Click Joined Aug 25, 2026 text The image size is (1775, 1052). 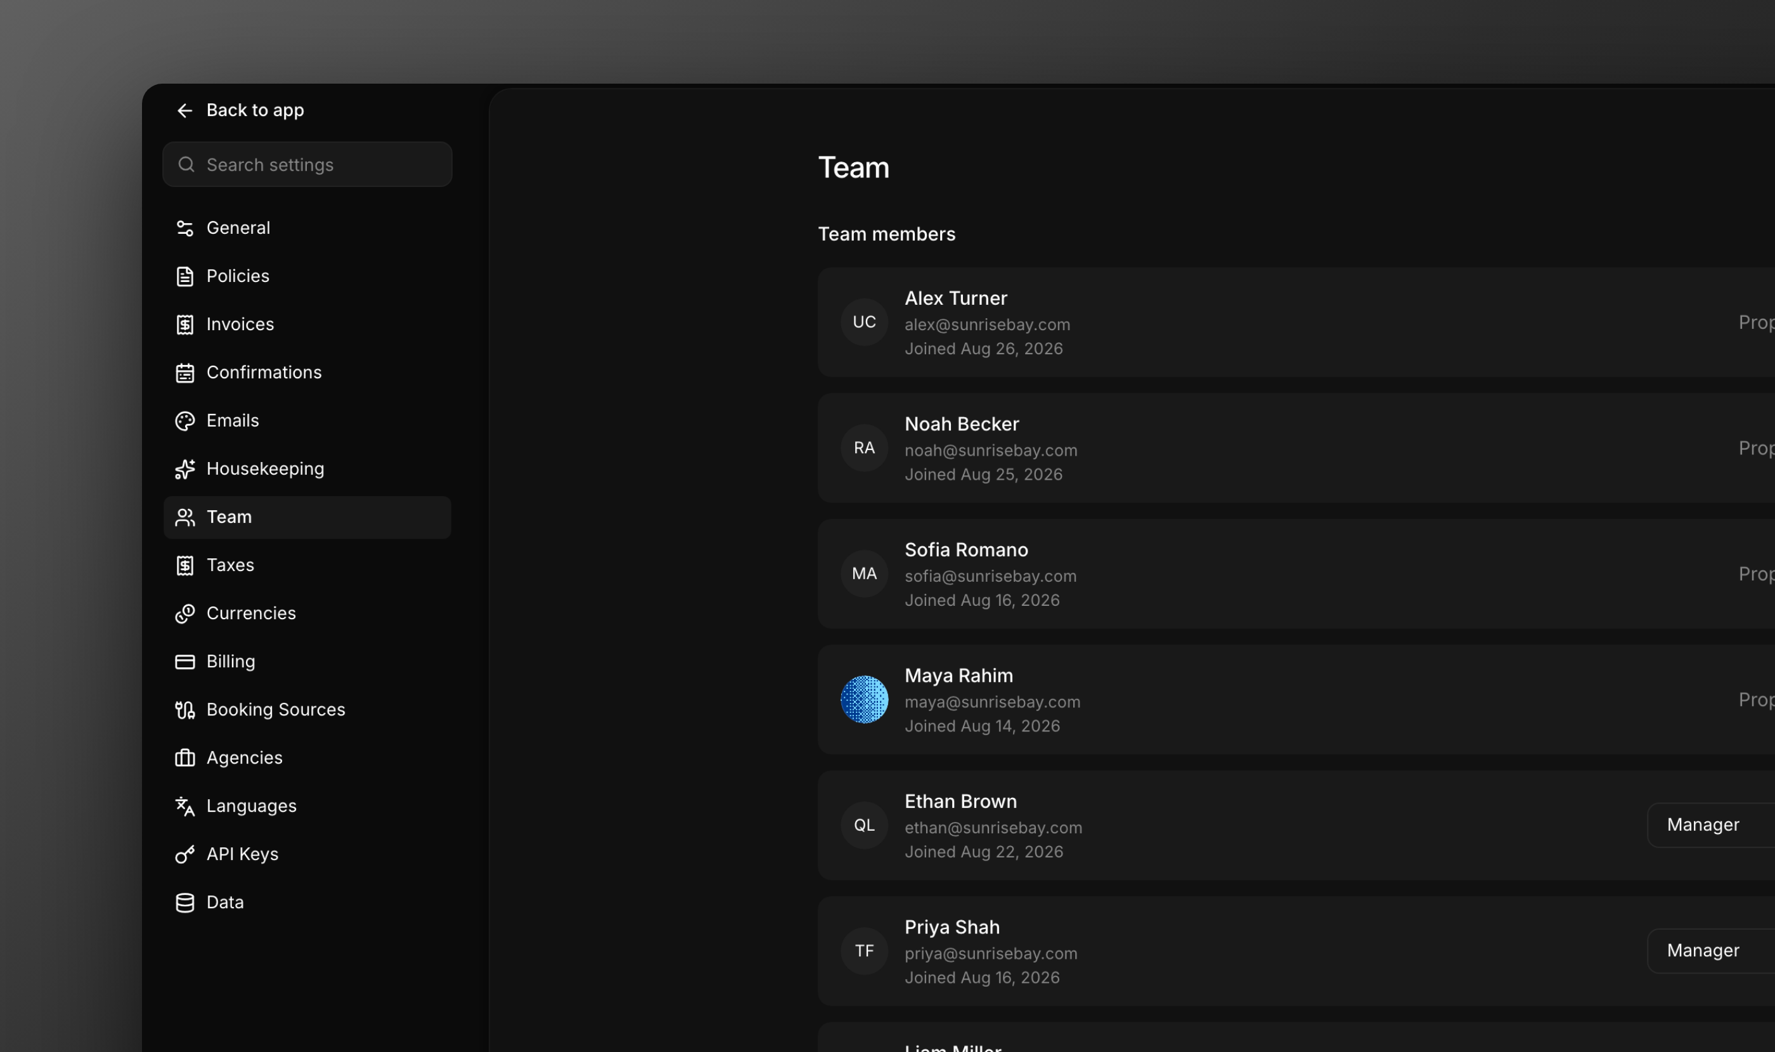984,475
